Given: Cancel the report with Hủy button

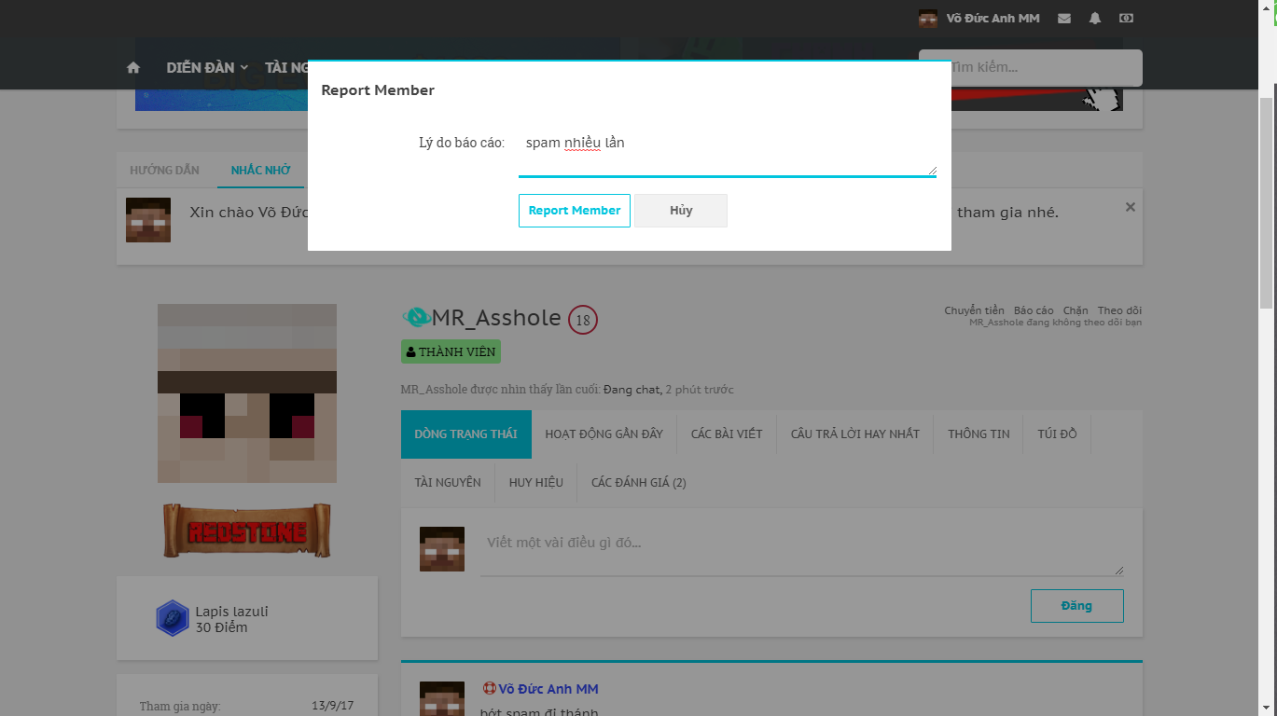Looking at the screenshot, I should point(681,211).
